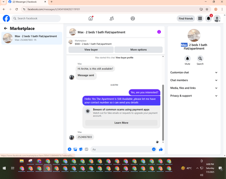
Task: Open a new browser tab
Action: click(x=52, y=2)
